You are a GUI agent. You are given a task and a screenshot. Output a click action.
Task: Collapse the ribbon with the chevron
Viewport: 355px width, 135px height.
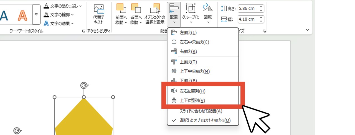tap(307, 30)
